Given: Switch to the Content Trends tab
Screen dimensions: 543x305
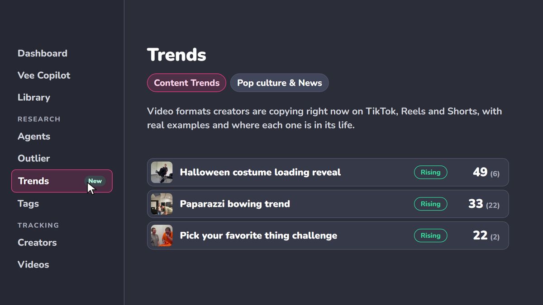Looking at the screenshot, I should [x=186, y=83].
